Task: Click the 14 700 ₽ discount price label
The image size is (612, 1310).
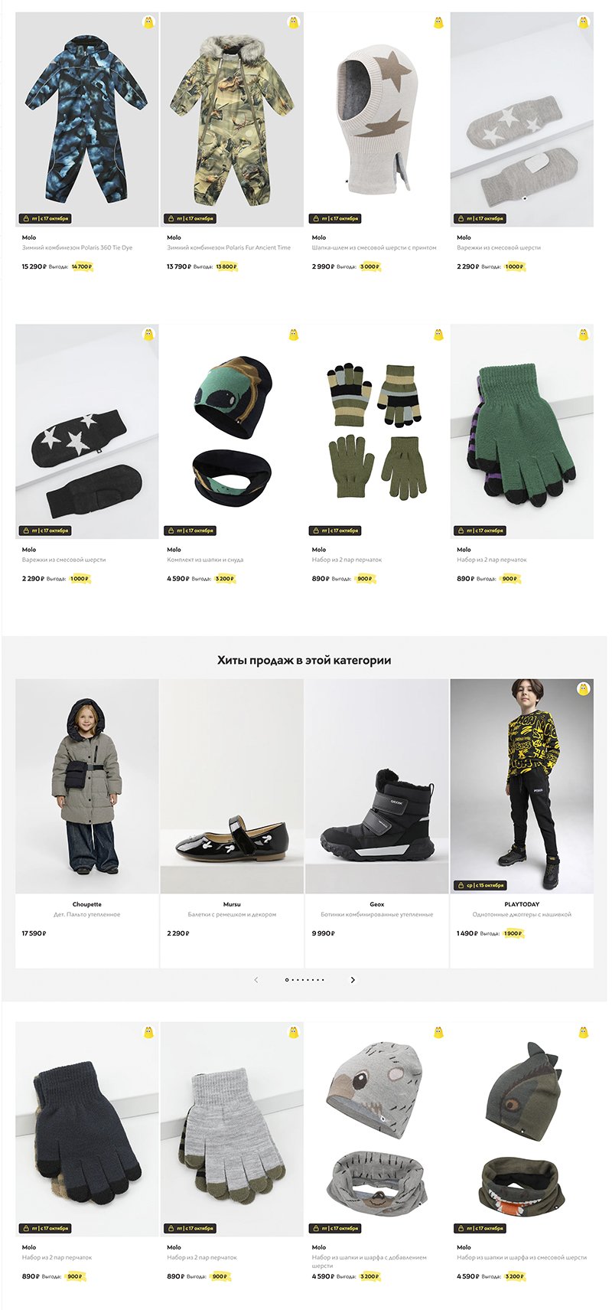Action: [82, 266]
